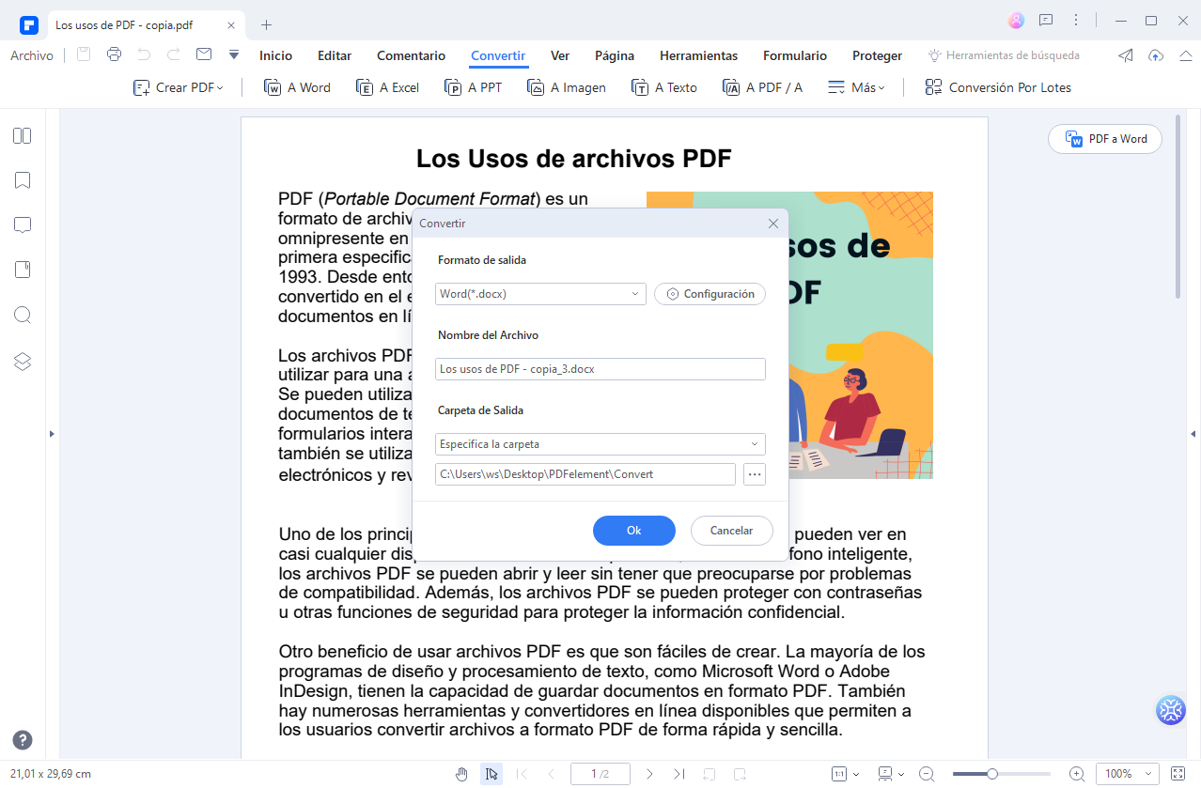Adjust the zoom slider handle
Screen dimensions: 1201x788
tap(991, 774)
